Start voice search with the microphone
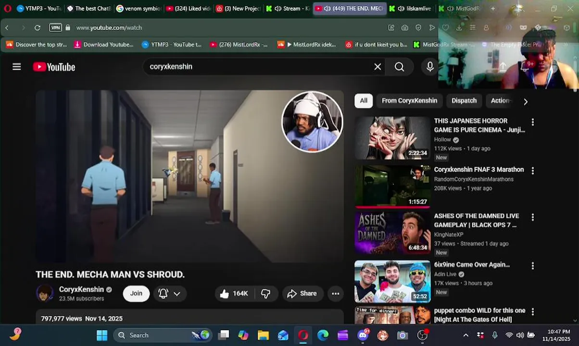The image size is (579, 346). (x=430, y=67)
